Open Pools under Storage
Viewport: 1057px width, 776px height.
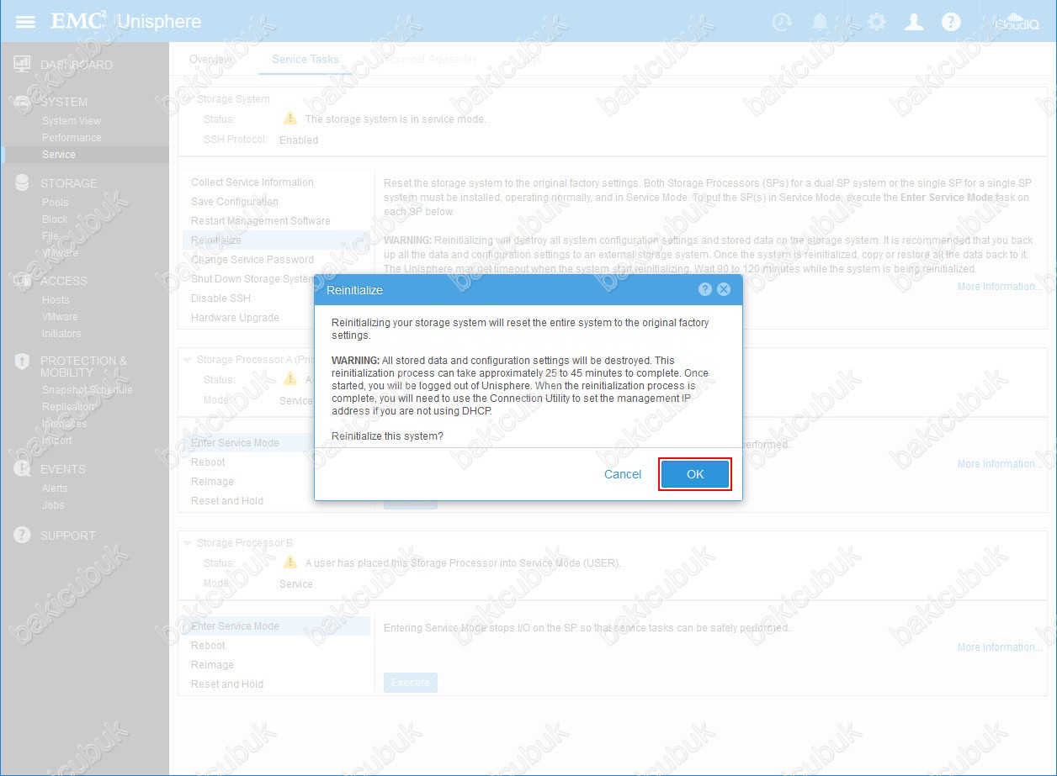click(56, 203)
